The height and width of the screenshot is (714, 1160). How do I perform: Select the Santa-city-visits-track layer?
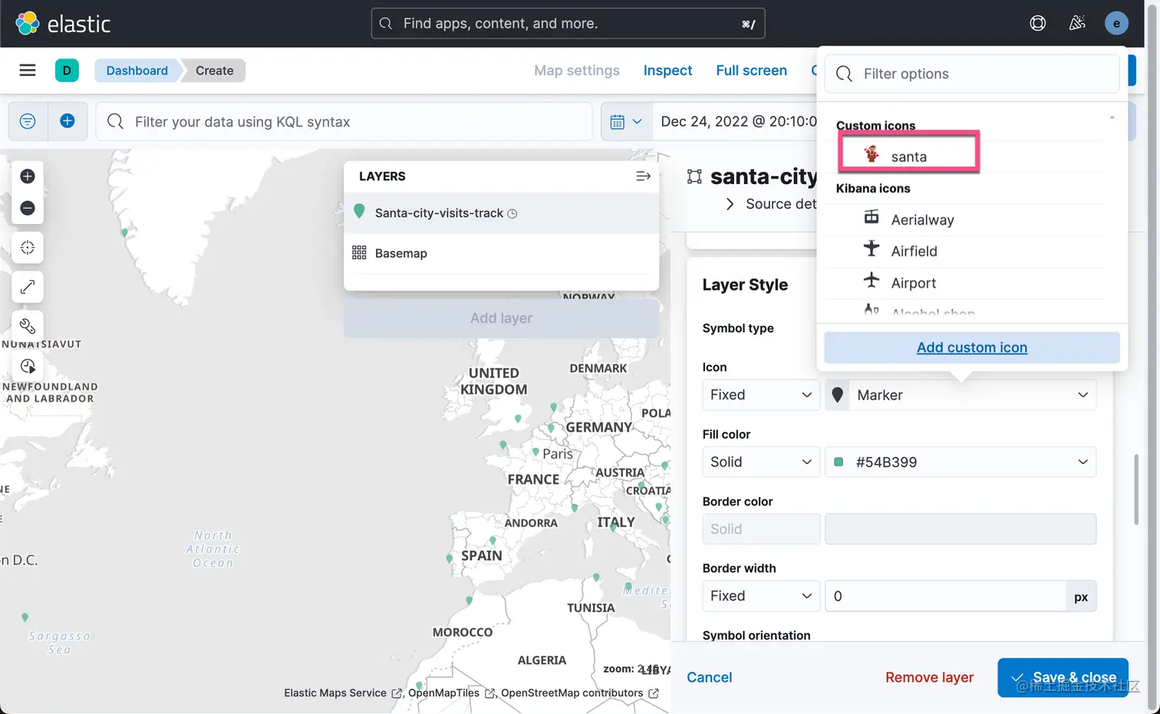[501, 213]
